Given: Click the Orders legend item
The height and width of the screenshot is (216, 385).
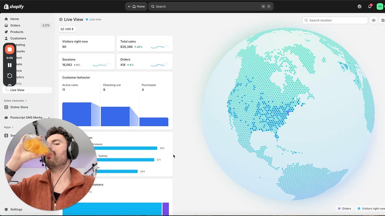Looking at the screenshot, I should pyautogui.click(x=344, y=208).
